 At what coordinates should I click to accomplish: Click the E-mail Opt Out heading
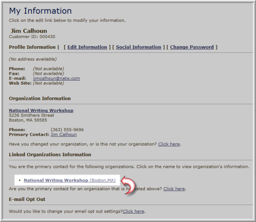[27, 199]
